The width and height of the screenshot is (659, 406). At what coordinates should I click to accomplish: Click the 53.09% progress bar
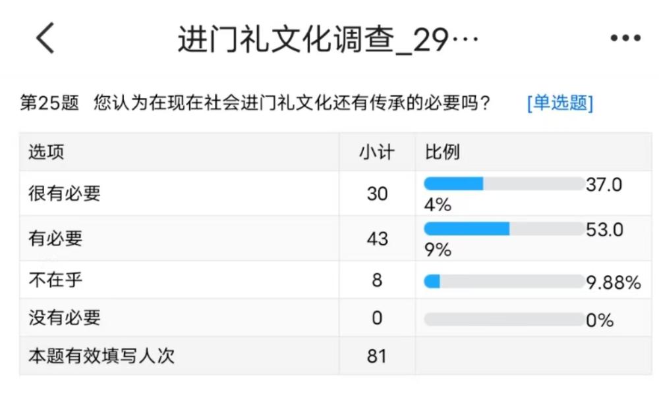(x=504, y=229)
